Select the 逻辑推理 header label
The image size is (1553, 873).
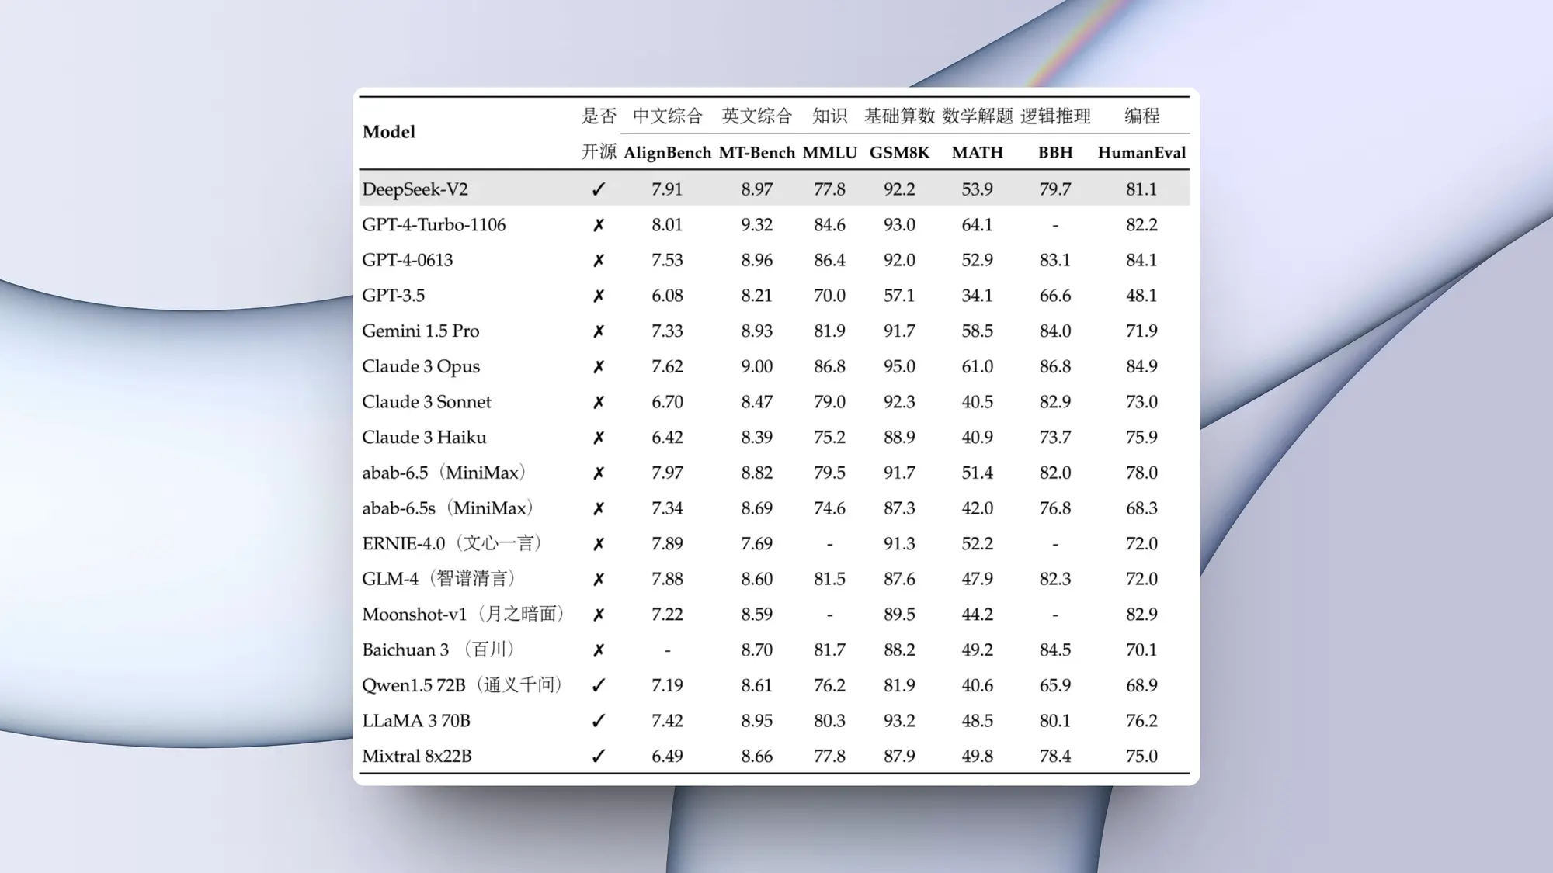[x=1055, y=116]
